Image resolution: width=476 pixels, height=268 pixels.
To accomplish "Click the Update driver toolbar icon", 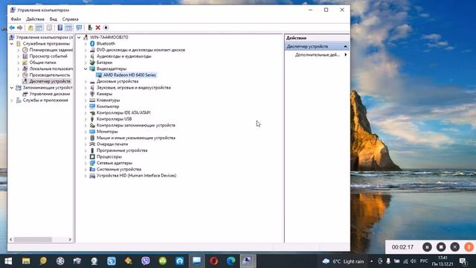I will click(x=90, y=28).
